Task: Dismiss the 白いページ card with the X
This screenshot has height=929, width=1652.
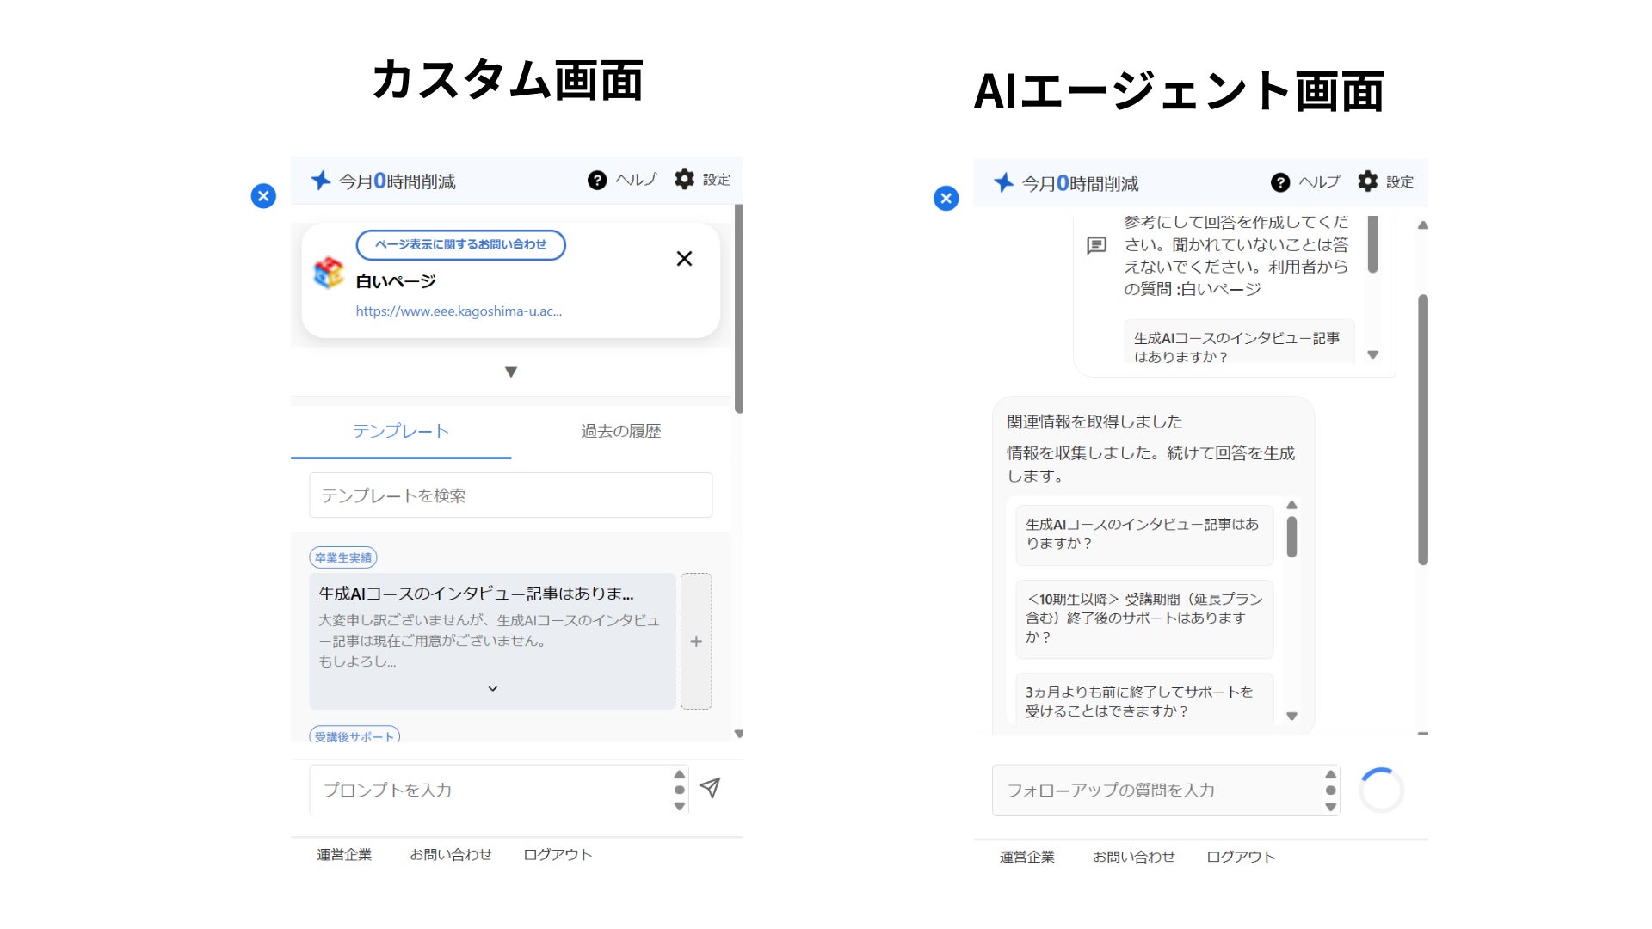Action: click(x=684, y=259)
